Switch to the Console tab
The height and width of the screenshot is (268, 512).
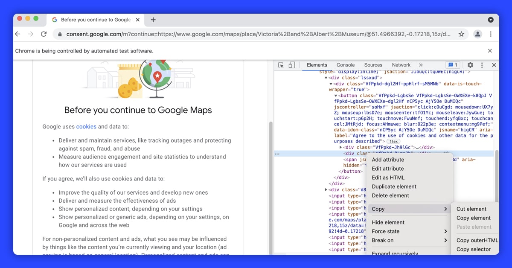(x=346, y=65)
